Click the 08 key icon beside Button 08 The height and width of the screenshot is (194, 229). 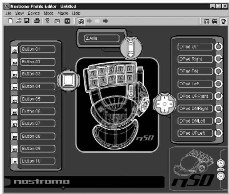tap(15, 136)
